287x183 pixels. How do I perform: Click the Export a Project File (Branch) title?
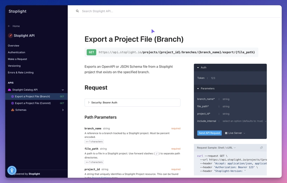[x=134, y=39]
